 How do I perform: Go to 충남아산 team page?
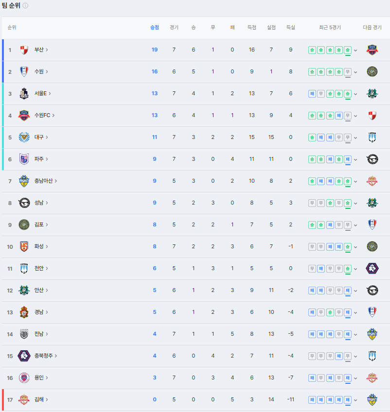click(x=46, y=181)
